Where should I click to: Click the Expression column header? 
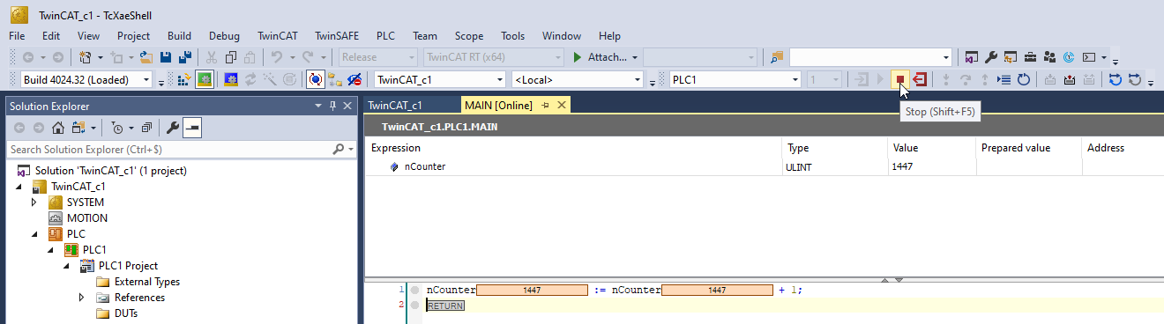click(573, 148)
